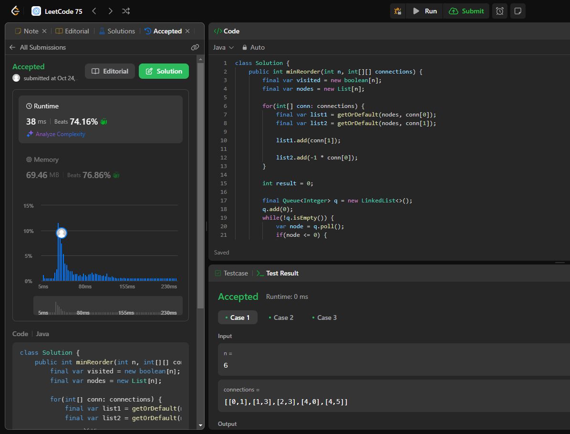Click code line 17 Queue declaration
570x434 pixels.
(337, 201)
